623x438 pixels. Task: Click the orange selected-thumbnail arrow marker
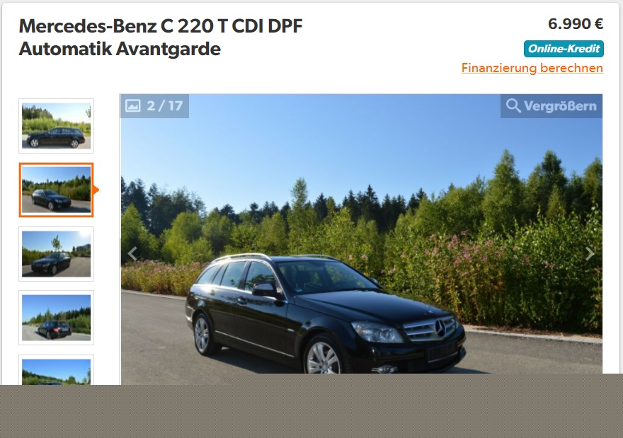96,190
